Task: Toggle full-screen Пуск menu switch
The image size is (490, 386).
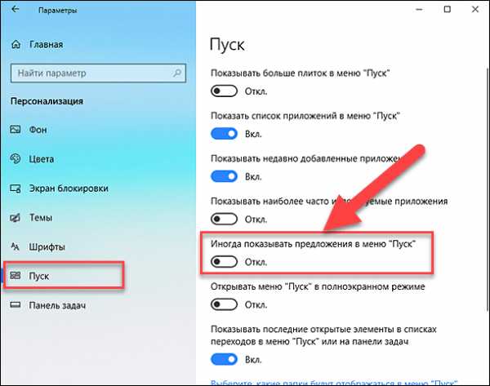Action: point(224,304)
